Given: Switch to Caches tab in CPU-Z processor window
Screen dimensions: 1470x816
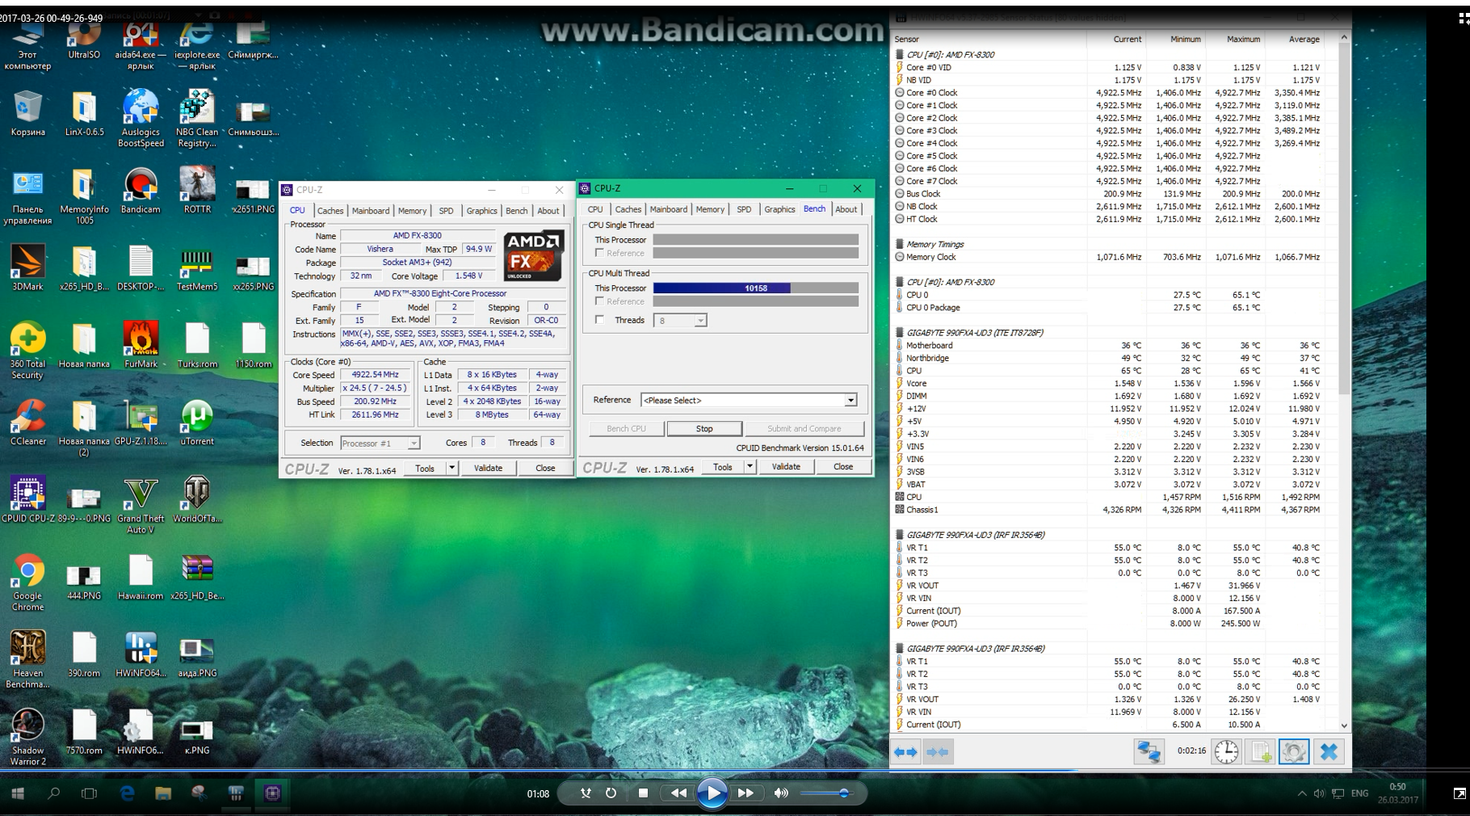Looking at the screenshot, I should click(330, 211).
